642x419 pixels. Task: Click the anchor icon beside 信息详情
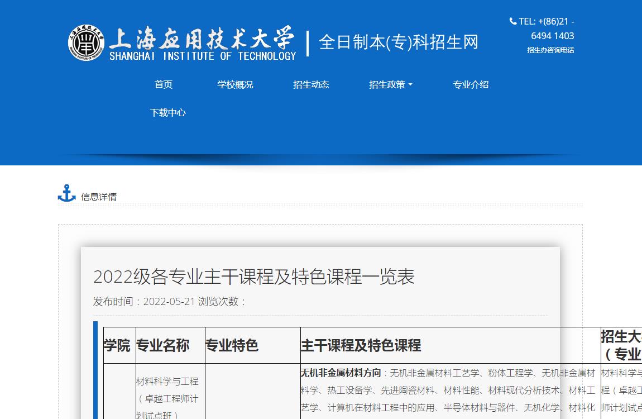(x=66, y=193)
